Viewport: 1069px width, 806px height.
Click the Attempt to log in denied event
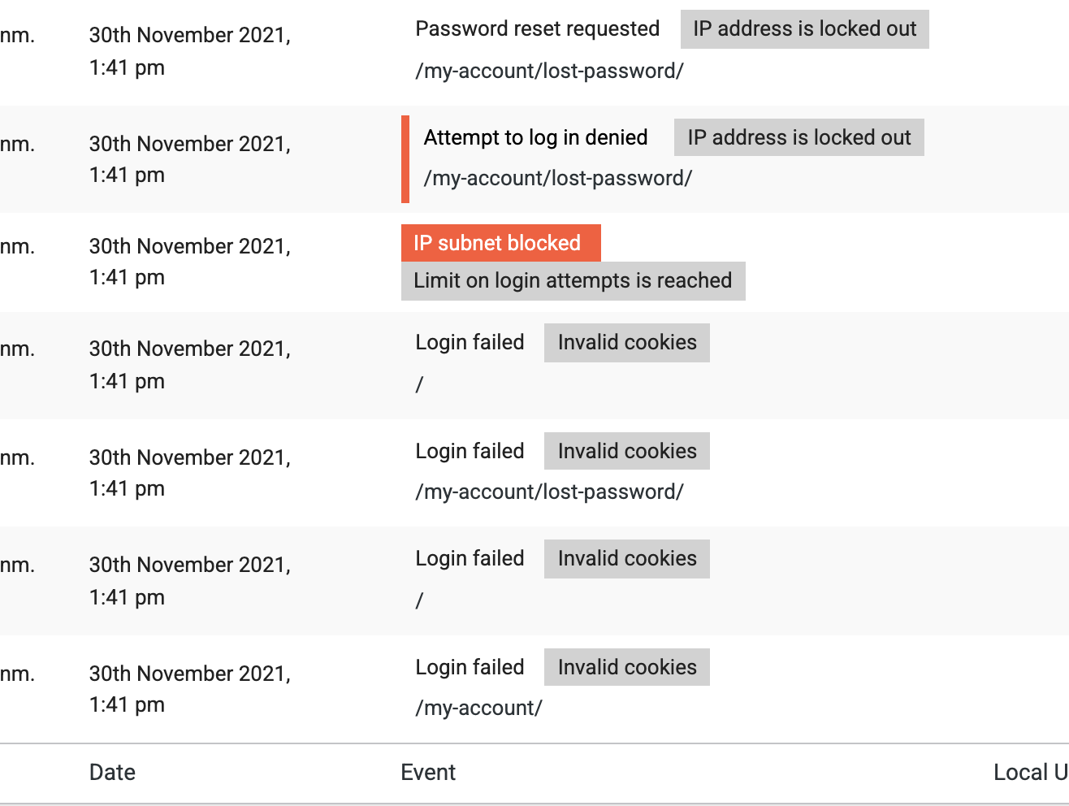click(535, 137)
